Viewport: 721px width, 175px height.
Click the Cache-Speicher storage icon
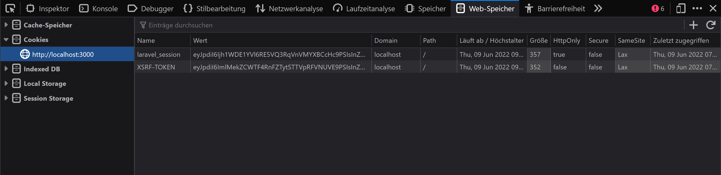tap(16, 25)
